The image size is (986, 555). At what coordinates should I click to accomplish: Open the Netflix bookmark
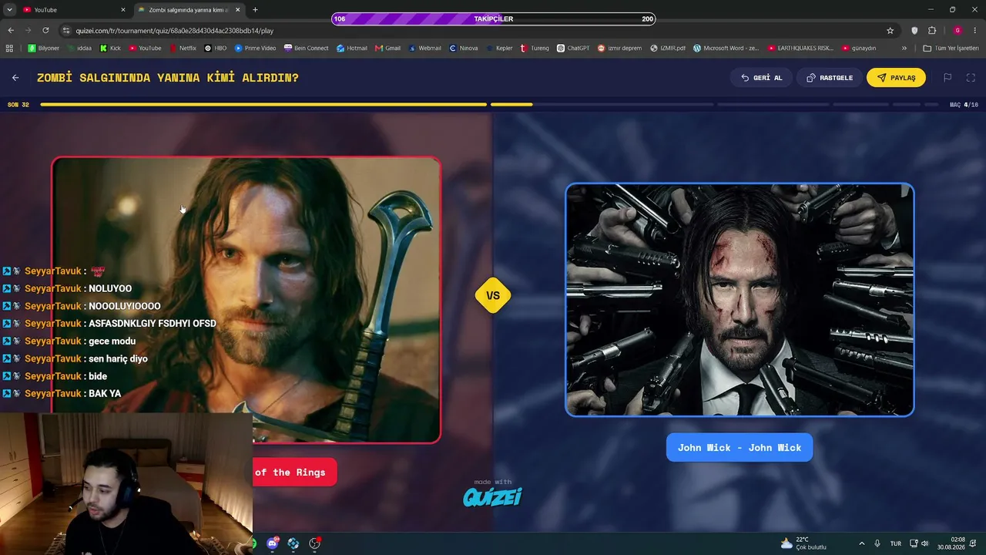click(183, 48)
